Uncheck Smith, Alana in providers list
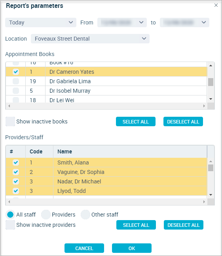This screenshot has height=256, width=222. (16, 163)
